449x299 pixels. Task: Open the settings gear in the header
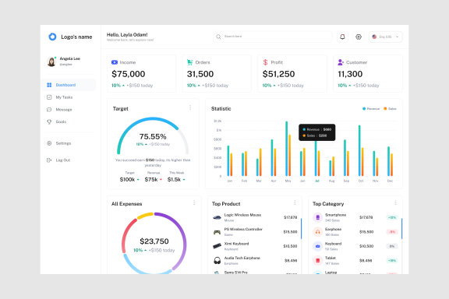click(x=359, y=37)
